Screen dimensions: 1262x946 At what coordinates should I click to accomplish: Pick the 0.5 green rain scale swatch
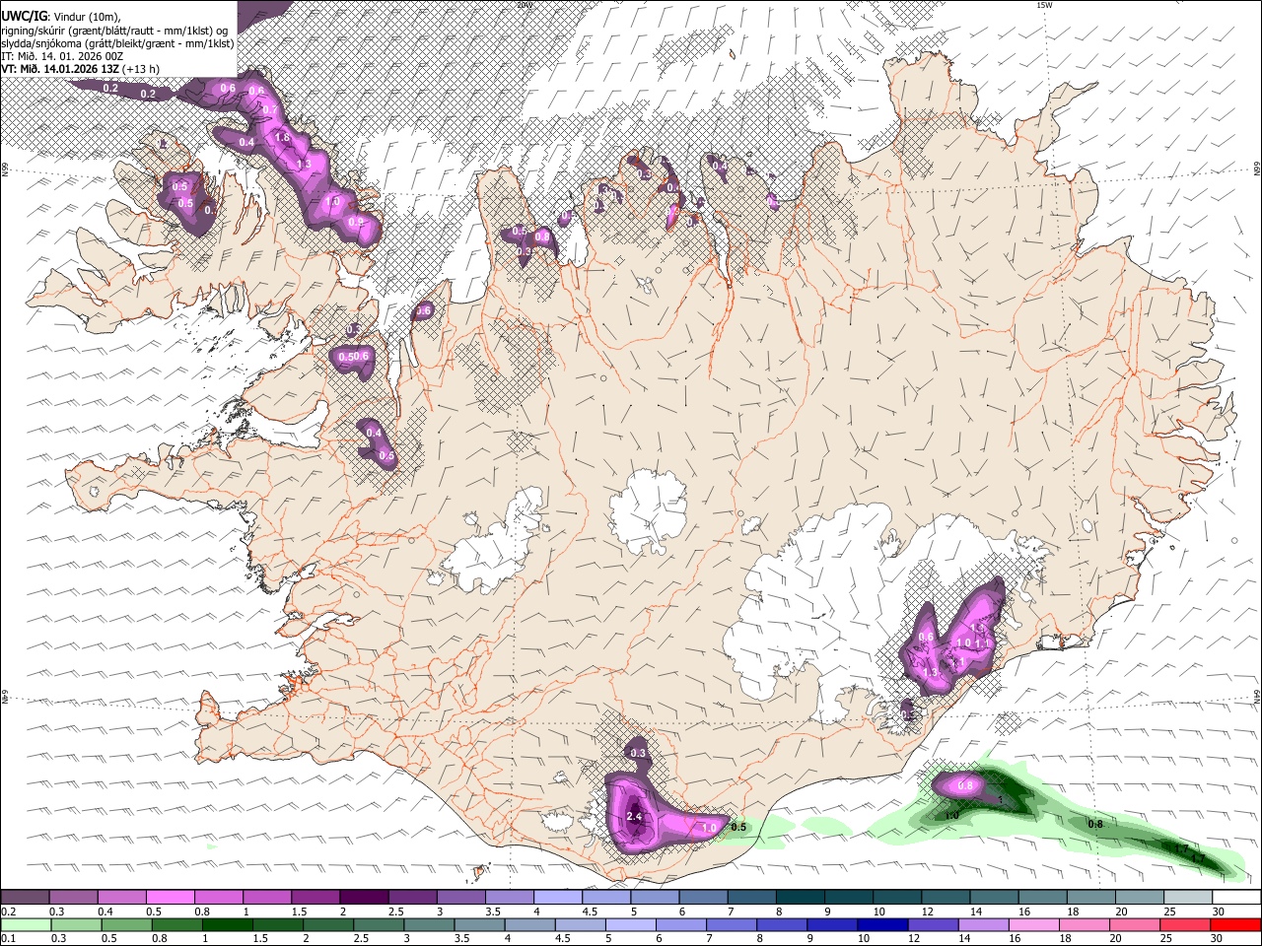coord(126,924)
